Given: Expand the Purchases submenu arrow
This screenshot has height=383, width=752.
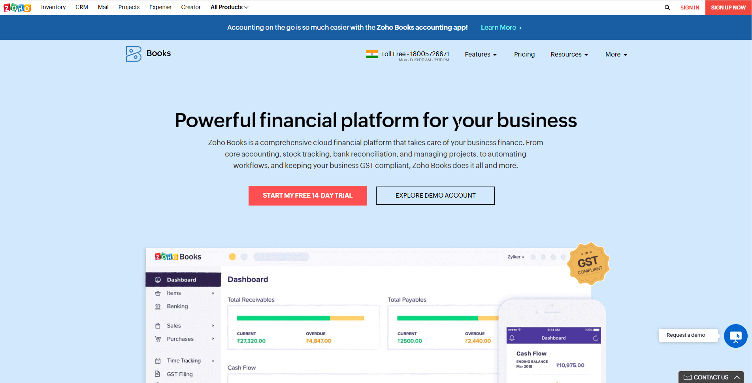Looking at the screenshot, I should pos(213,339).
